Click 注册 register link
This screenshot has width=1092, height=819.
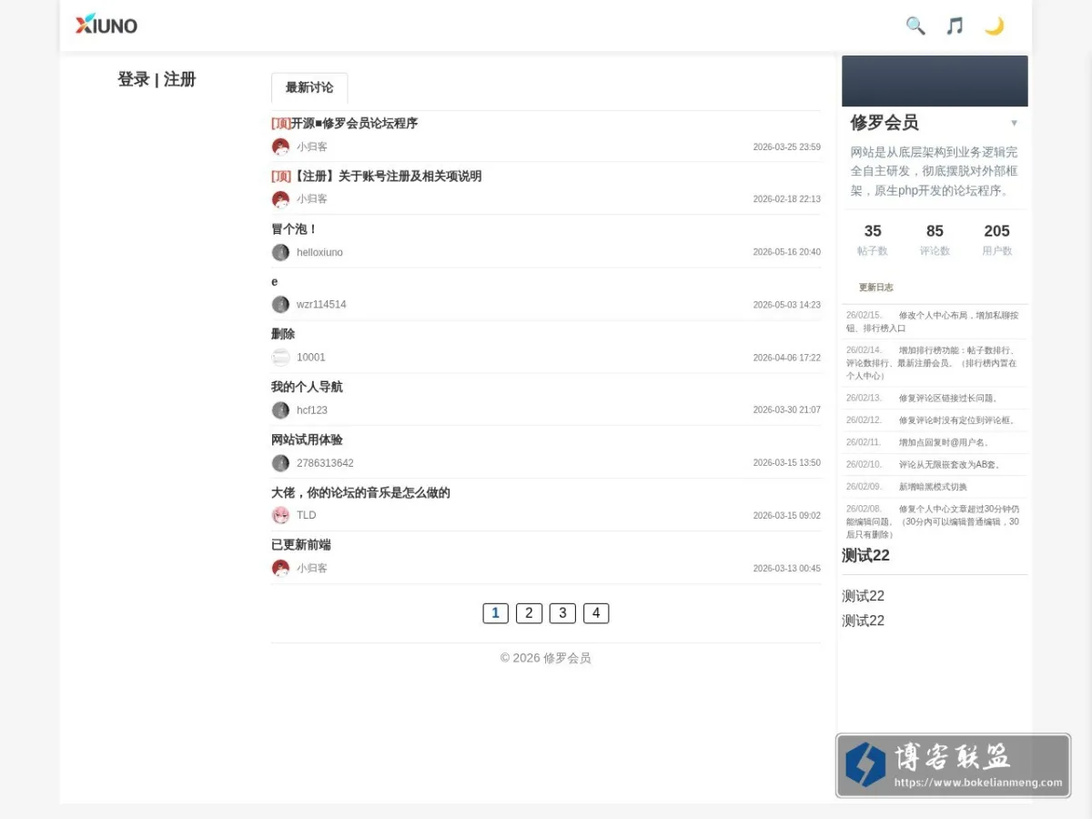point(180,79)
